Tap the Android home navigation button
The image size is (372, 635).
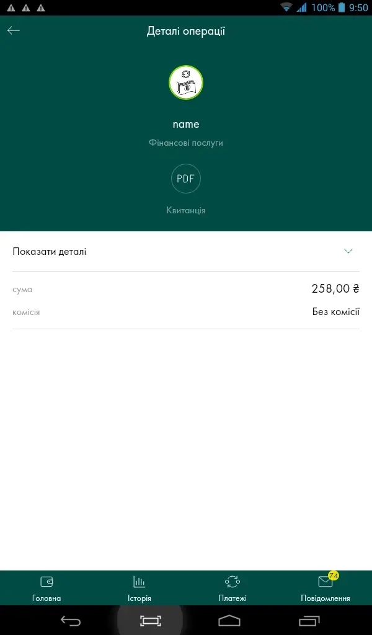pyautogui.click(x=229, y=621)
